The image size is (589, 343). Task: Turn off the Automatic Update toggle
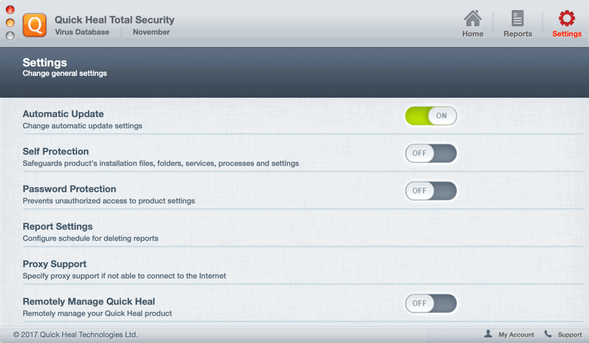point(431,116)
